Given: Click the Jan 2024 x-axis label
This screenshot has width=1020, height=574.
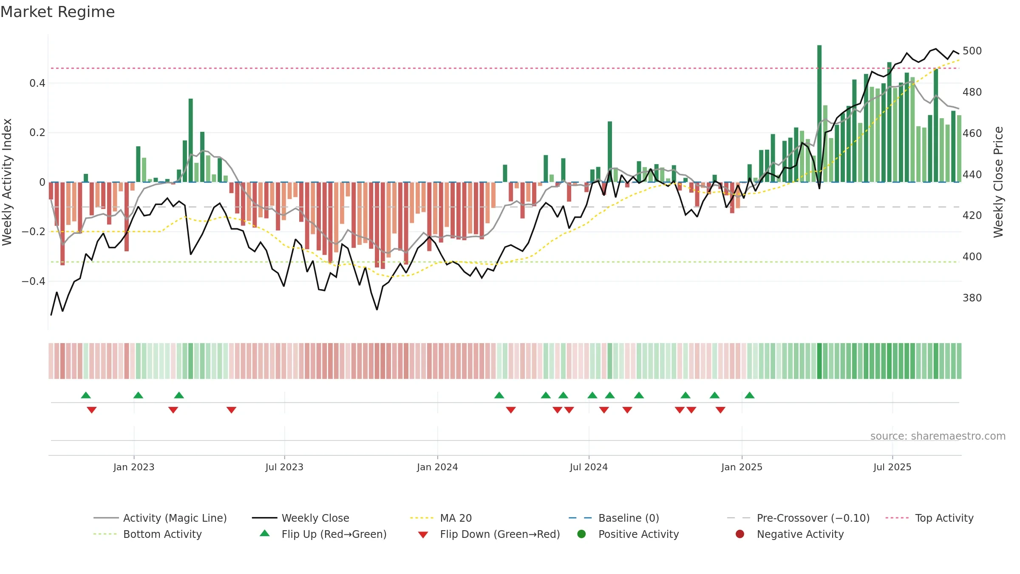Looking at the screenshot, I should [437, 467].
